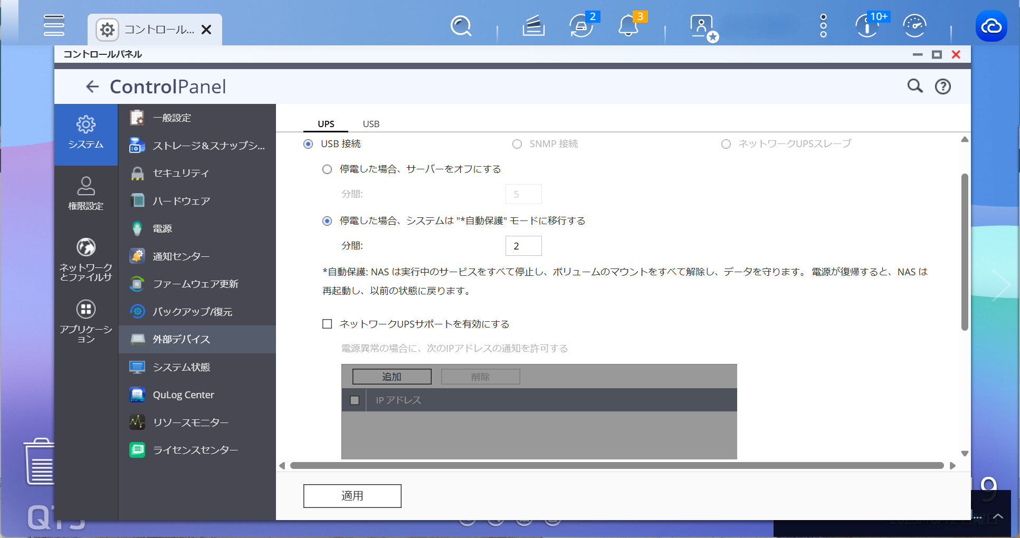Screen dimensions: 1020x538
Task: Open the QTS desktop search icon
Action: coord(461,25)
